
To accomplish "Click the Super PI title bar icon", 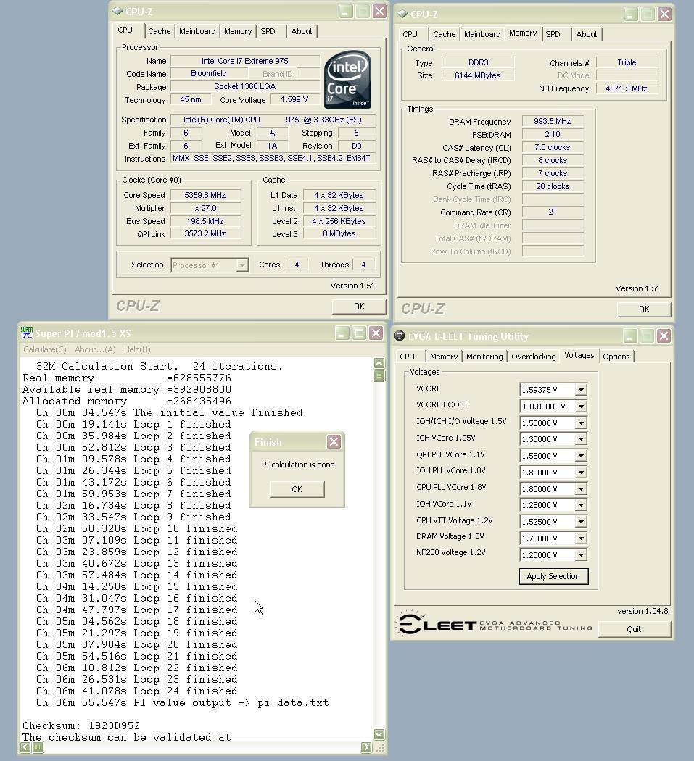I will tap(27, 333).
